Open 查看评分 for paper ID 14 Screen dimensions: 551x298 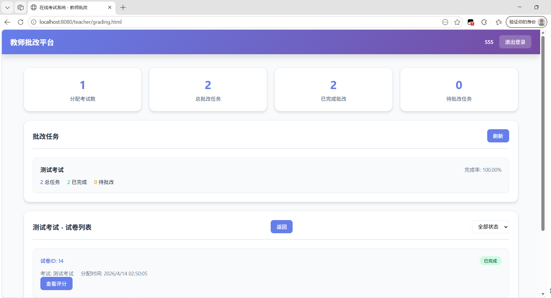56,284
